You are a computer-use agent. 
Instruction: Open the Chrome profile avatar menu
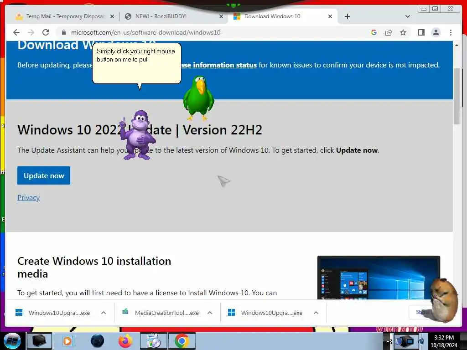pyautogui.click(x=436, y=32)
